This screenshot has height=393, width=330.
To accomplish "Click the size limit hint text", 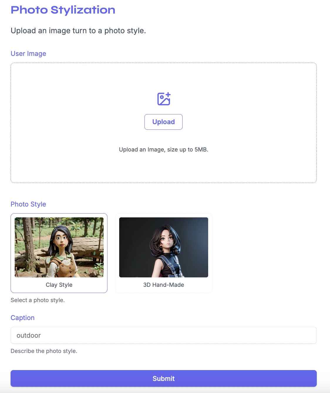I will [164, 149].
